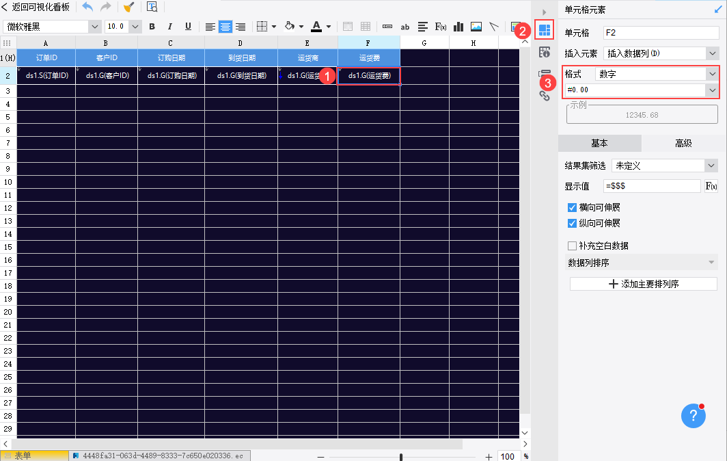Click the merge cells icon
Image resolution: width=727 pixels, height=461 pixels.
tap(348, 27)
